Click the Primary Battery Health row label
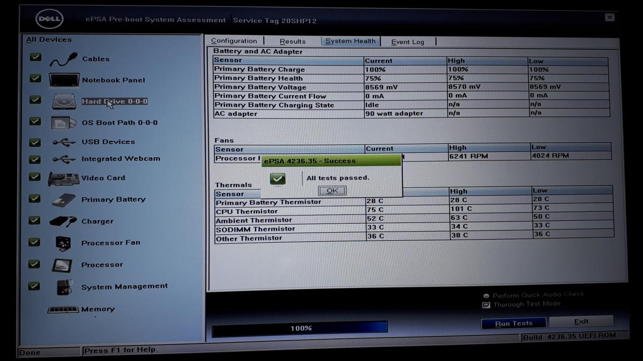The height and width of the screenshot is (361, 643). click(258, 78)
